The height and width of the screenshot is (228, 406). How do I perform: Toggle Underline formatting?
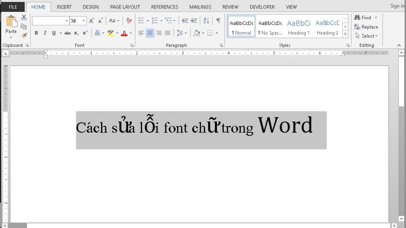54,33
